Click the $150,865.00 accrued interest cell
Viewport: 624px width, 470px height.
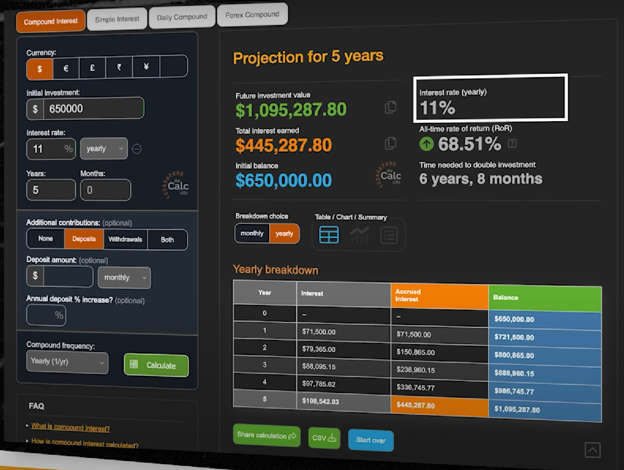pyautogui.click(x=439, y=352)
